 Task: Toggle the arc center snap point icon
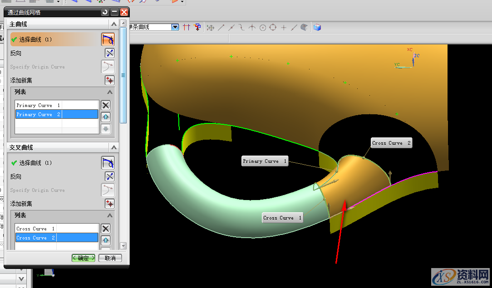tap(263, 28)
